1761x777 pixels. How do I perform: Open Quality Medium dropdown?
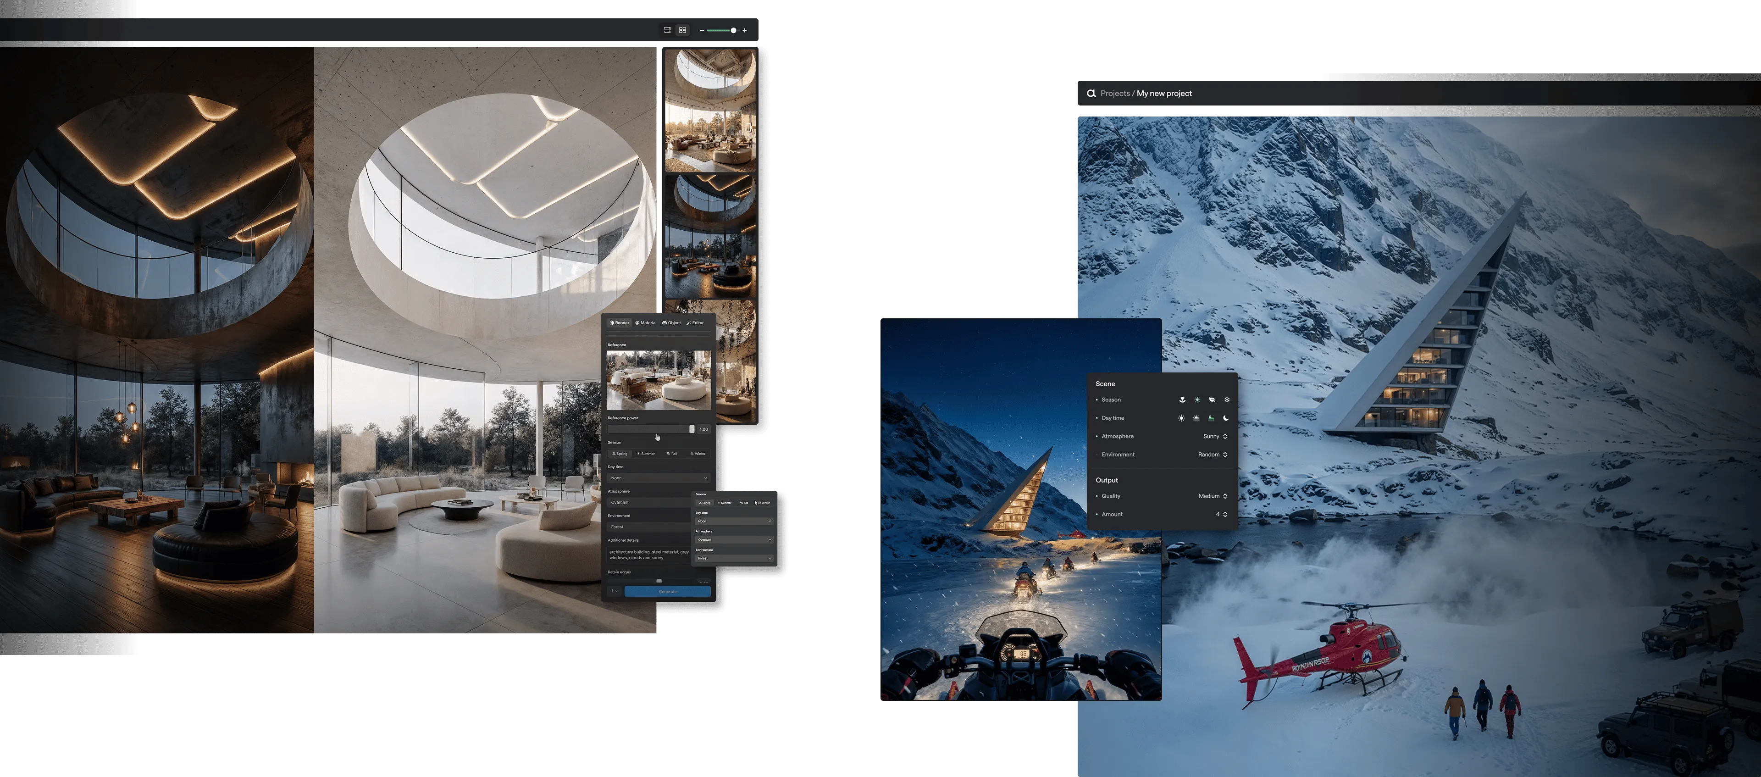(x=1212, y=496)
